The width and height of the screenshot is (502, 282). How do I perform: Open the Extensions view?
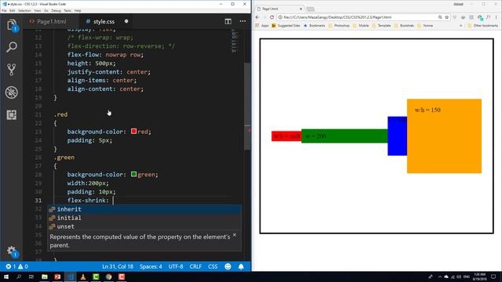12,115
